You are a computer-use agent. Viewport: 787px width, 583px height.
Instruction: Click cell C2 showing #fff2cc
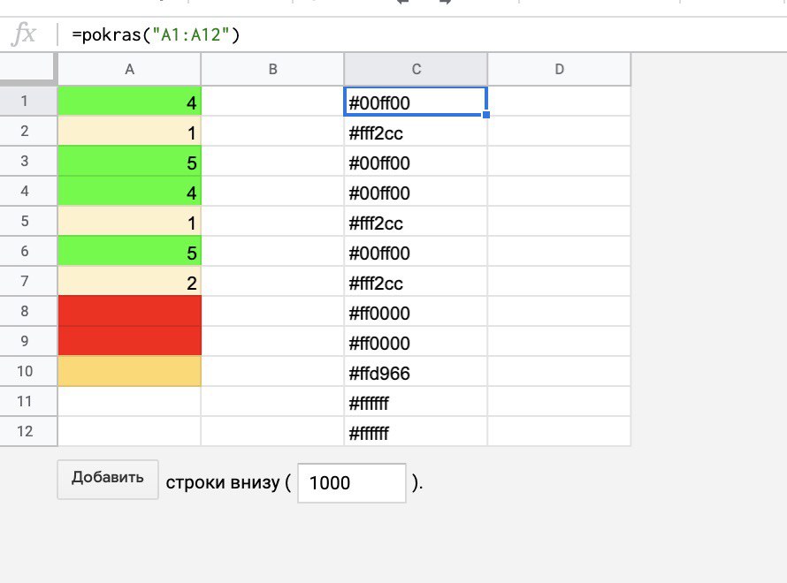[416, 132]
